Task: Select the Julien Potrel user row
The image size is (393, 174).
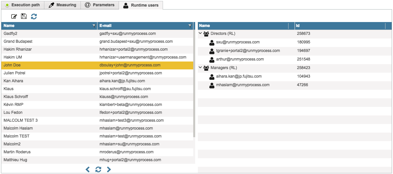Action: pos(97,73)
